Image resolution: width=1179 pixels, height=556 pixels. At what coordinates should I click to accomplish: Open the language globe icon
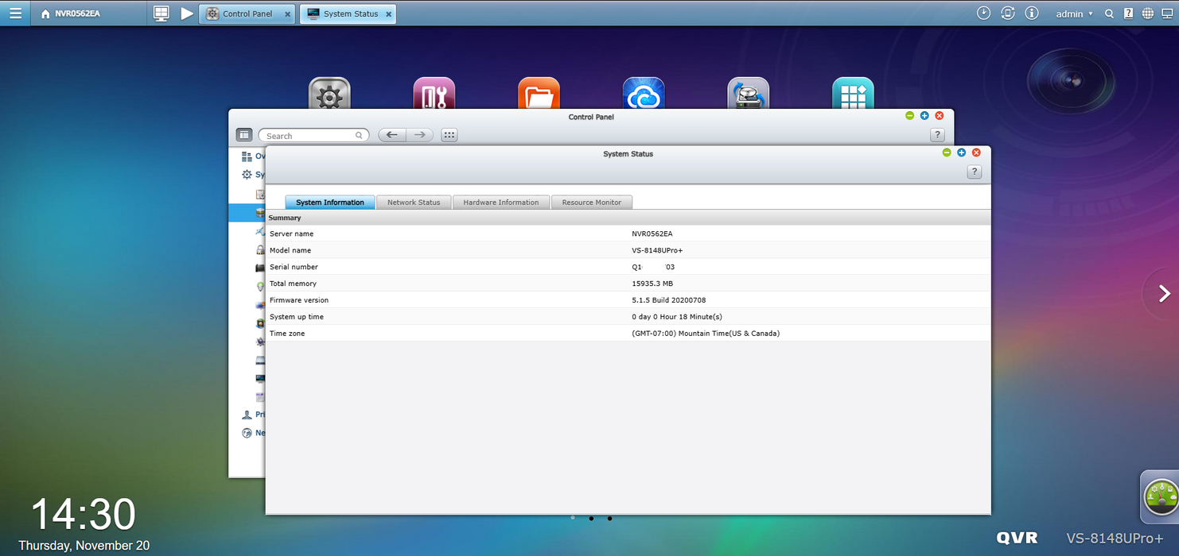pos(1148,14)
